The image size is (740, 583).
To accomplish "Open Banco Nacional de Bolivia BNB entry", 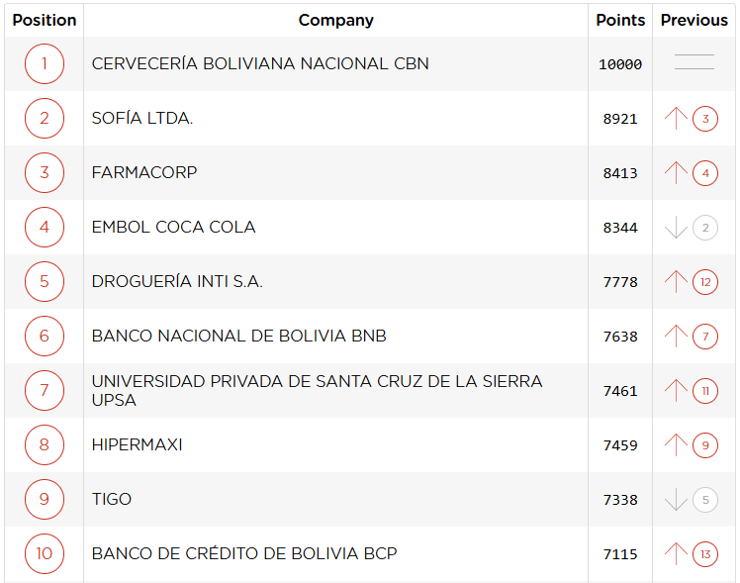I will (x=238, y=337).
